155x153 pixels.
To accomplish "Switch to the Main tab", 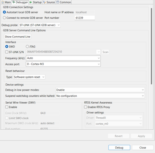I will (6, 2).
